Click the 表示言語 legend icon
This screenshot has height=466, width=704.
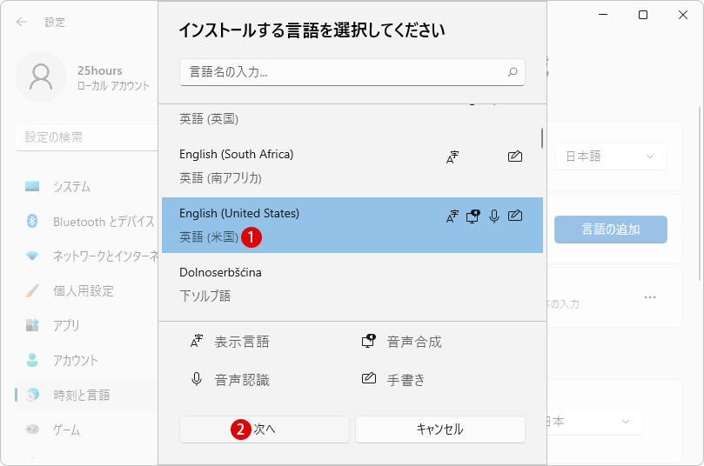(197, 342)
